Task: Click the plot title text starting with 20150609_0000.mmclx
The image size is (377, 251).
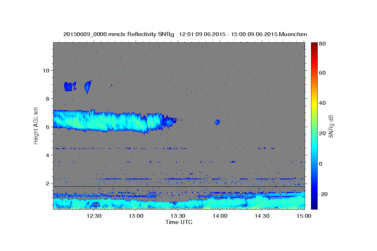Action: [185, 34]
